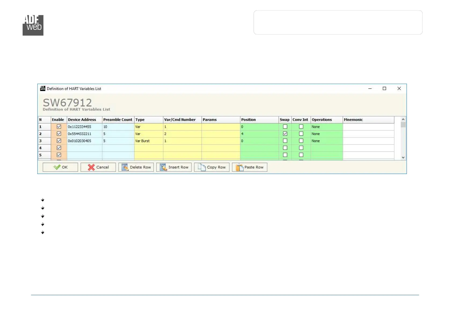Click the red X icon on Cancel
The height and width of the screenshot is (319, 452).
coord(91,167)
